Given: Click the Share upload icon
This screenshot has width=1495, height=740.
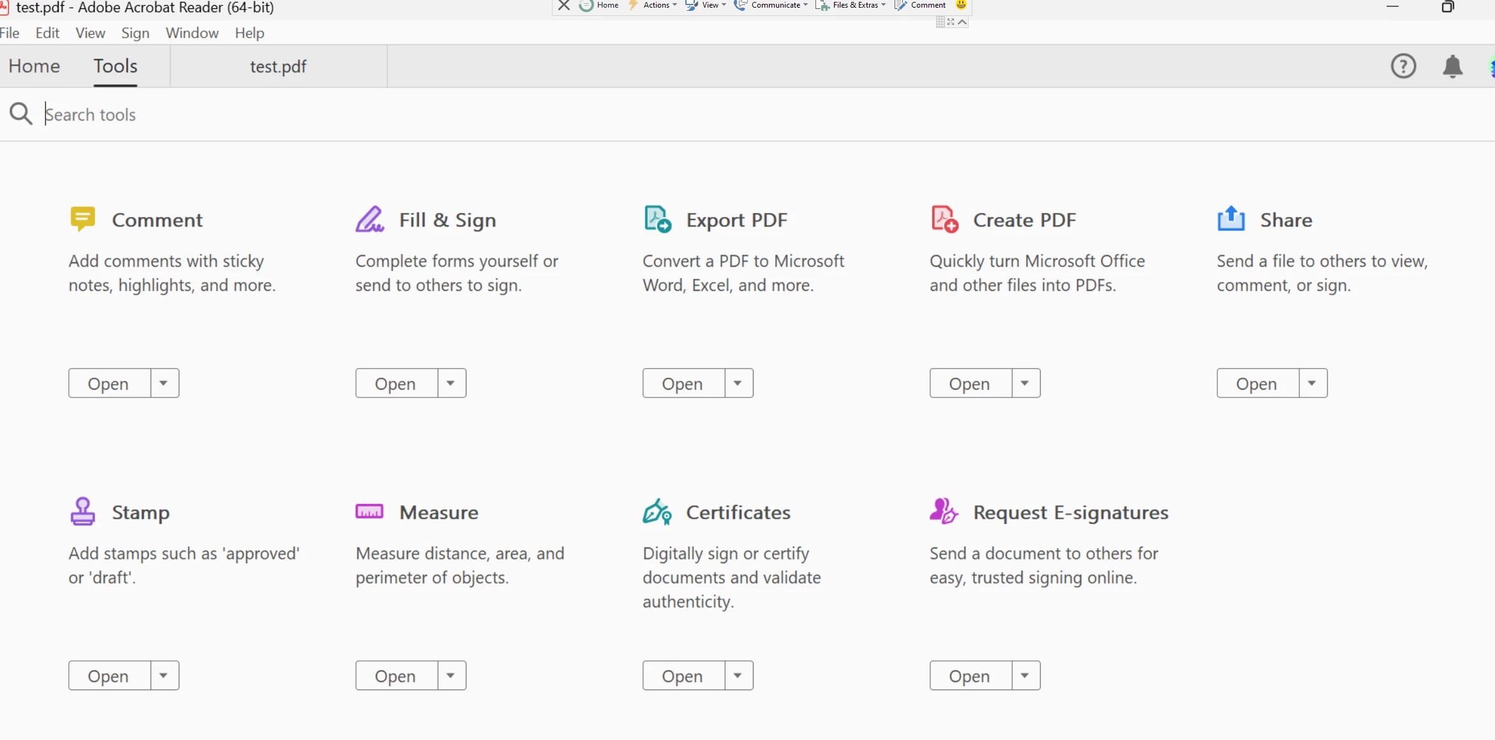Looking at the screenshot, I should pyautogui.click(x=1231, y=219).
